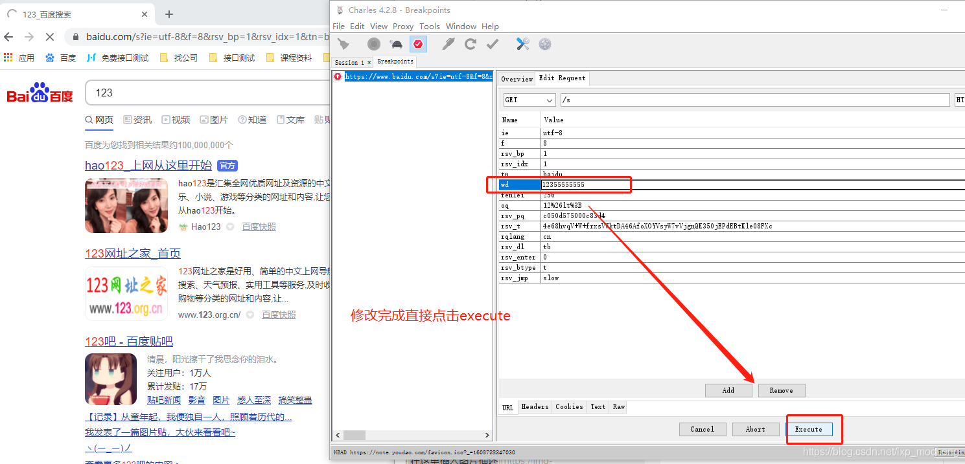Viewport: 965px width, 464px height.
Task: Switch to Baidu 资讯 search category
Action: [137, 120]
